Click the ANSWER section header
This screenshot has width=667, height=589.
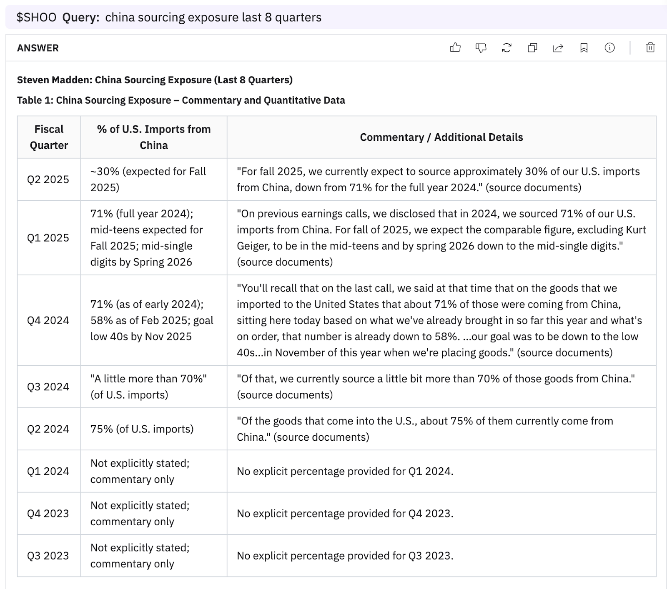click(x=38, y=48)
